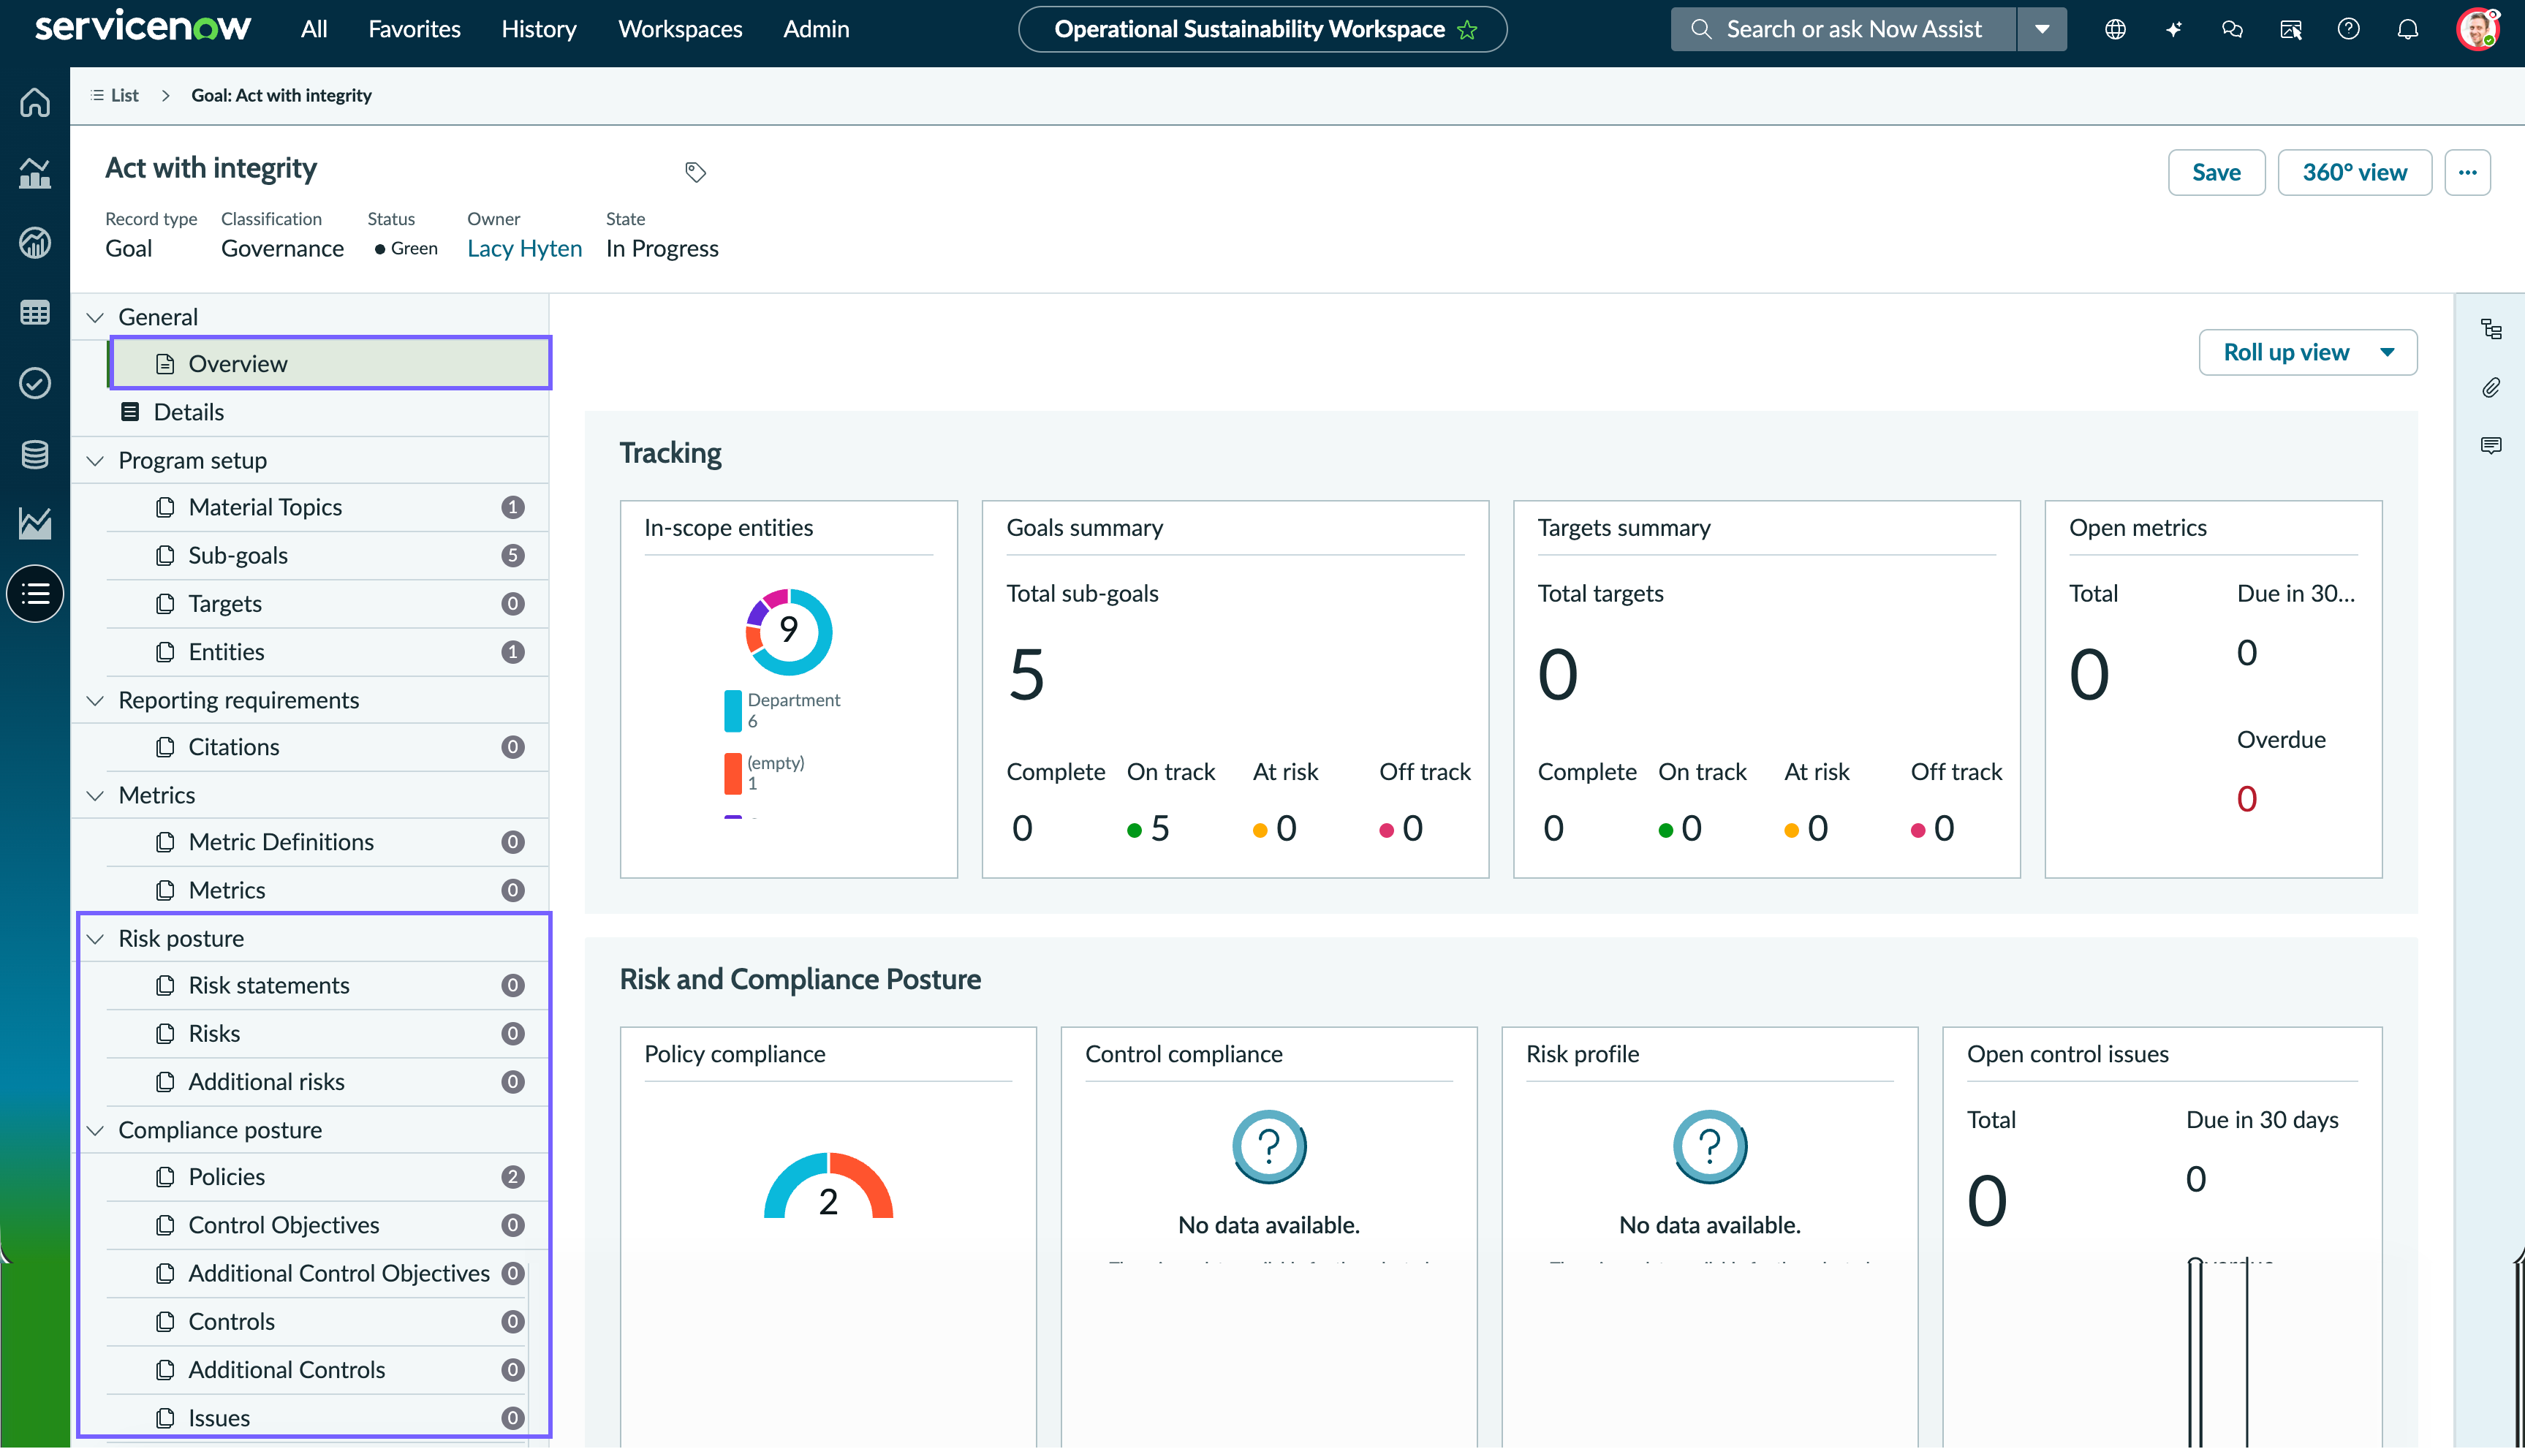This screenshot has width=2525, height=1449.
Task: Open the globe scope selector icon
Action: click(2115, 29)
